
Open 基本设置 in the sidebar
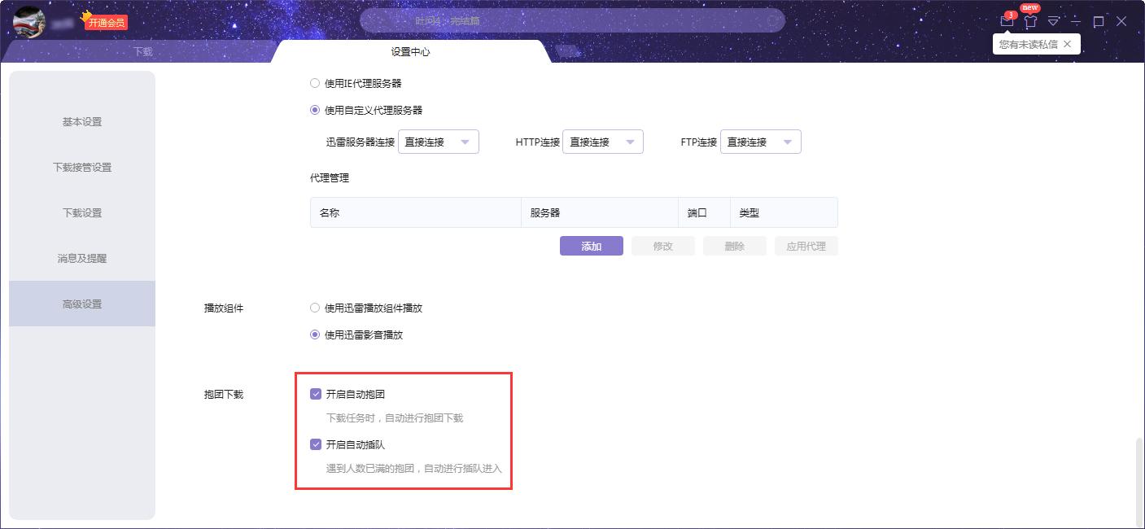[x=81, y=121]
